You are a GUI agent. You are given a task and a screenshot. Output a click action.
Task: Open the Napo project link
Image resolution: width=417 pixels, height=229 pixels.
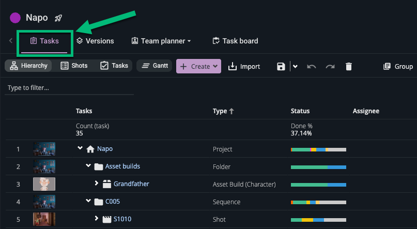click(x=105, y=149)
